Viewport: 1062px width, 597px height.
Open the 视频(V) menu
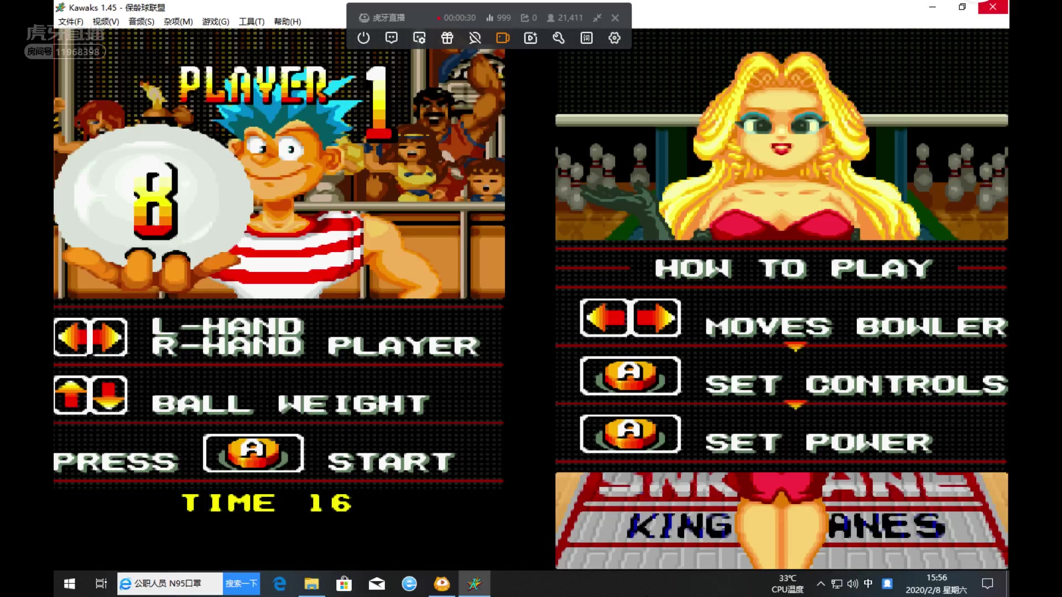106,22
